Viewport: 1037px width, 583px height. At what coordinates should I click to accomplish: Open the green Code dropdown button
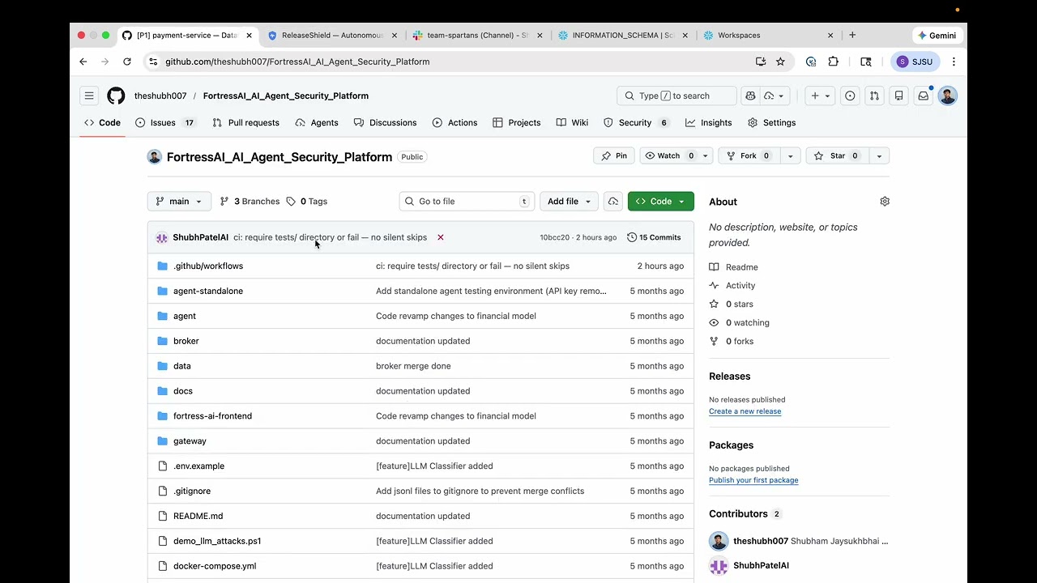click(660, 202)
